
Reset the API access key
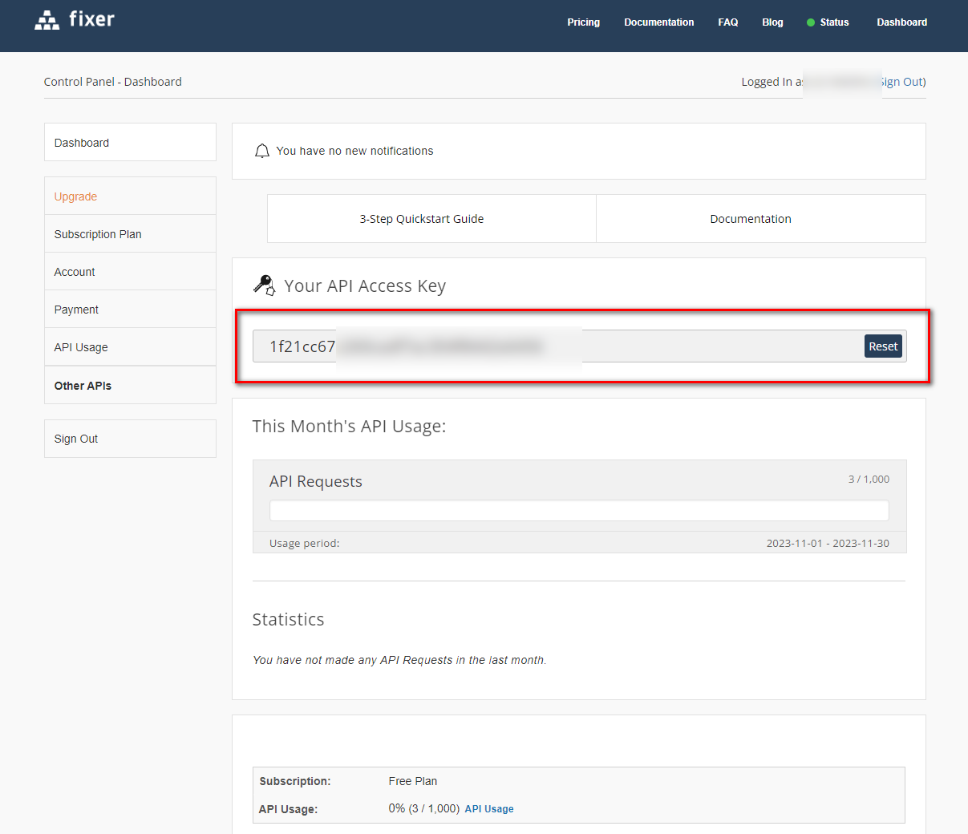pos(883,346)
